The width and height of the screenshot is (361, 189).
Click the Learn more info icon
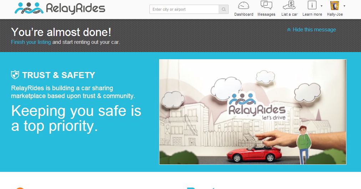tap(312, 5)
